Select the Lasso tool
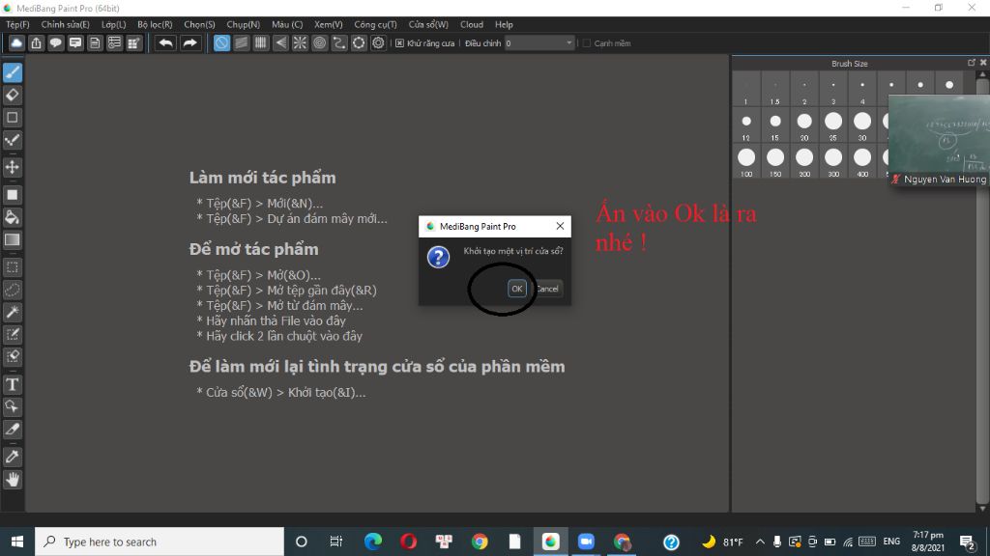Image resolution: width=990 pixels, height=556 pixels. tap(12, 290)
